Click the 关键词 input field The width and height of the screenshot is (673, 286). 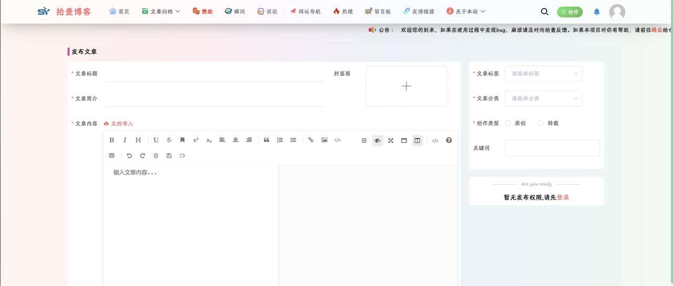[x=552, y=148]
